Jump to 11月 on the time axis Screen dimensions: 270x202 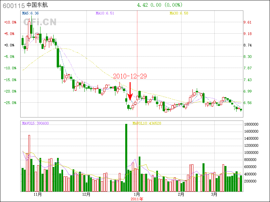[x=38, y=195]
